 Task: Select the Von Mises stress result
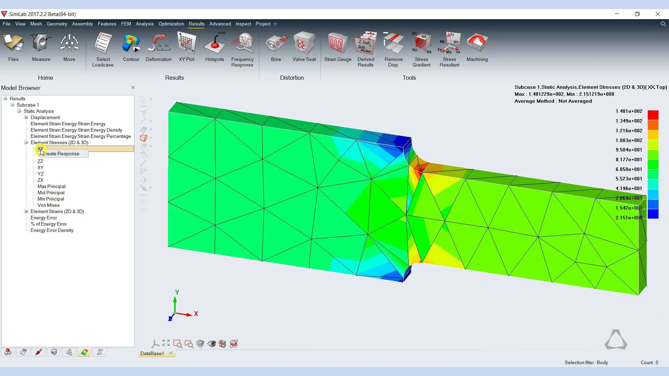coord(48,205)
